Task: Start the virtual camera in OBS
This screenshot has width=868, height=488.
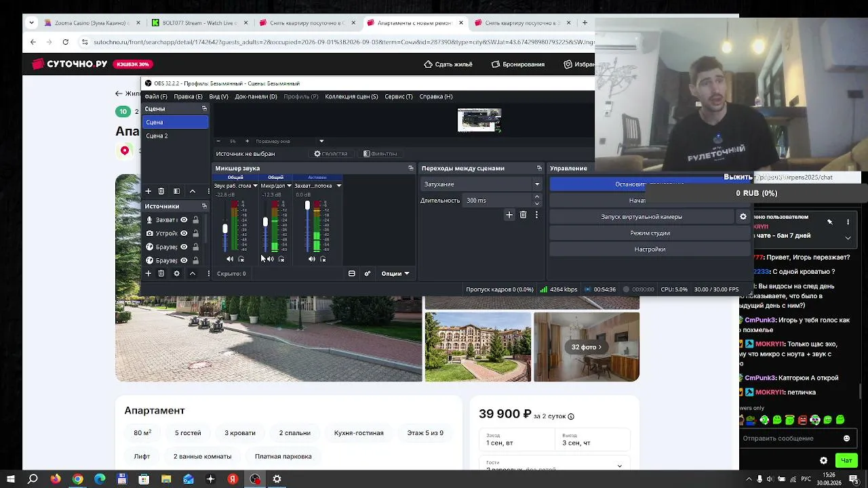Action: coord(642,217)
